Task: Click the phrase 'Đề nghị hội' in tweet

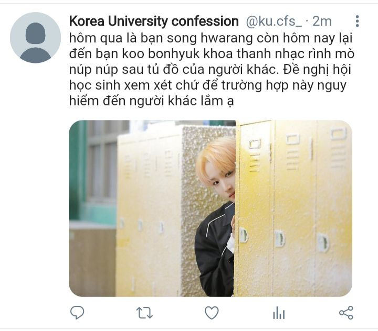Action: click(317, 69)
